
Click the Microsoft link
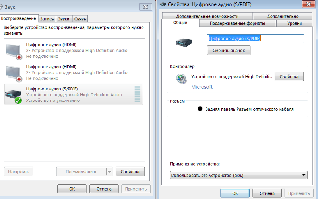click(202, 87)
